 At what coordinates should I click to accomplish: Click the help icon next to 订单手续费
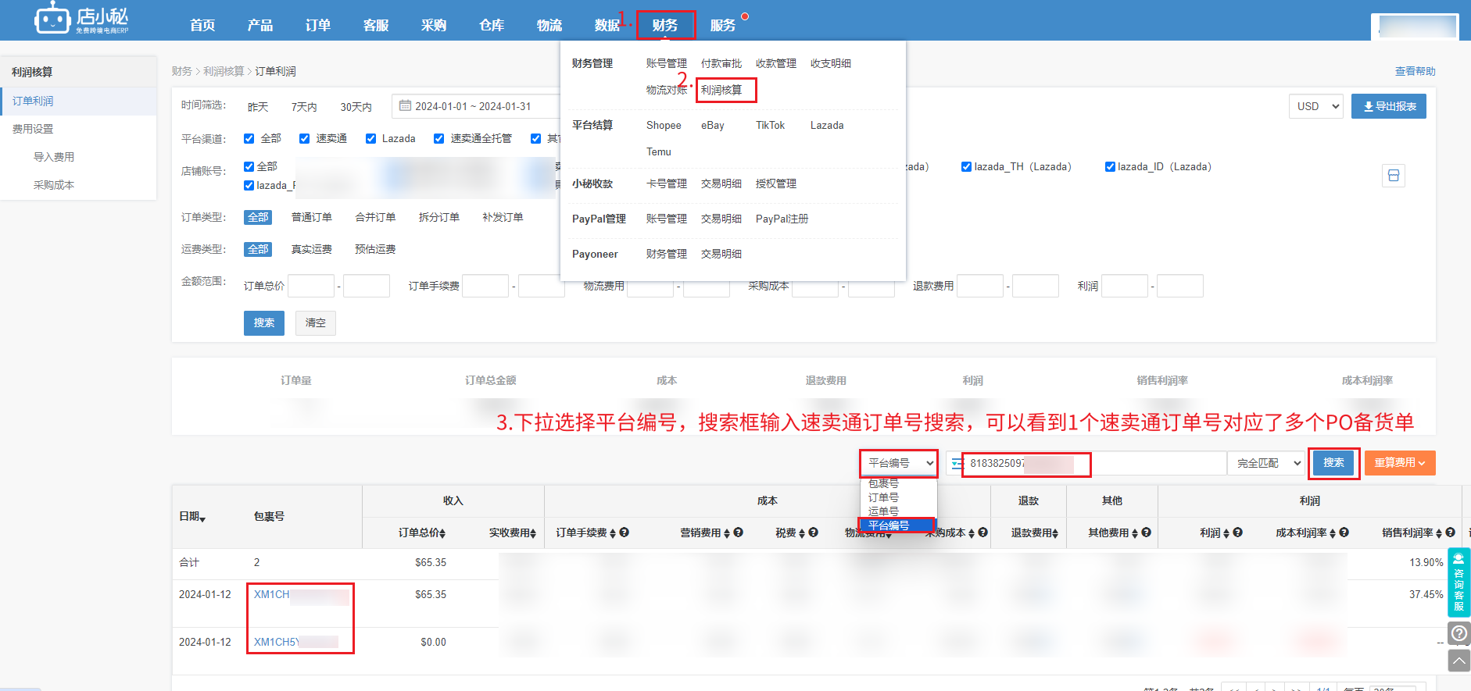(624, 532)
